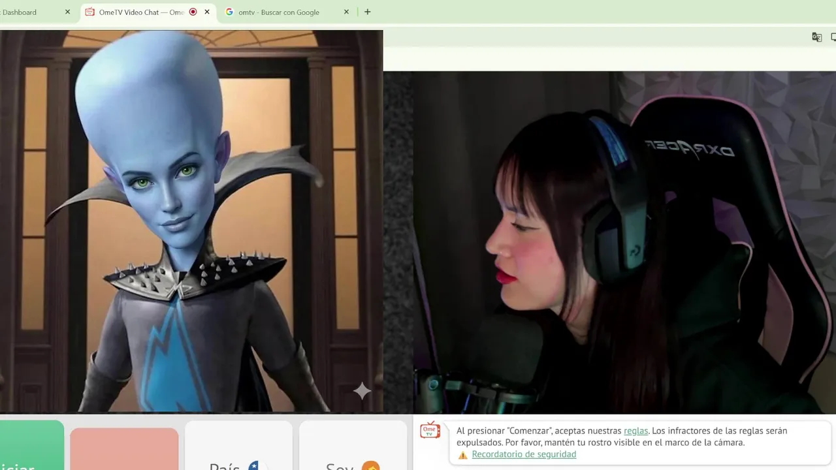Close the Dashboard tab
Image resolution: width=836 pixels, height=470 pixels.
point(67,12)
